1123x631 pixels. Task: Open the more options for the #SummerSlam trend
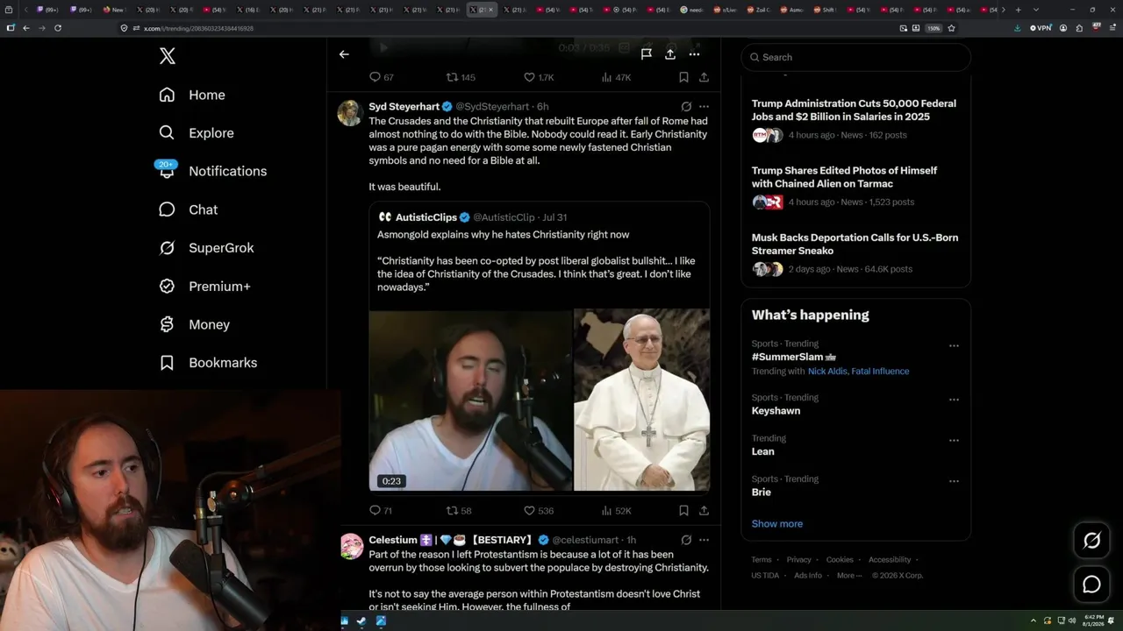[954, 345]
